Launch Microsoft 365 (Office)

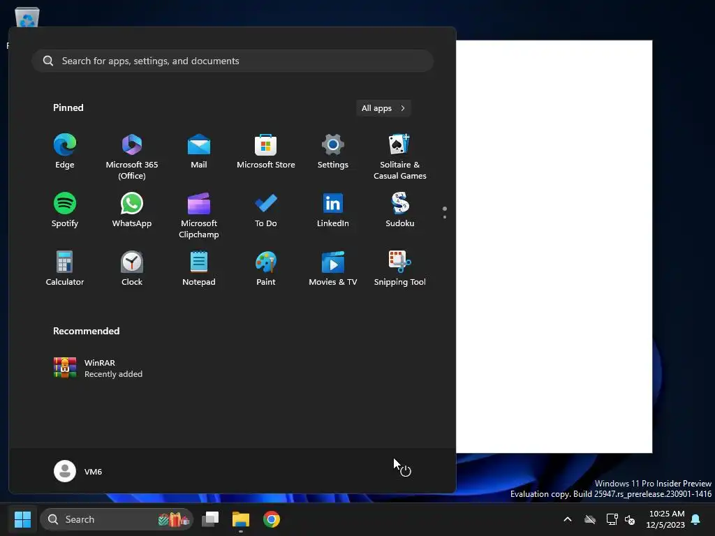click(132, 157)
